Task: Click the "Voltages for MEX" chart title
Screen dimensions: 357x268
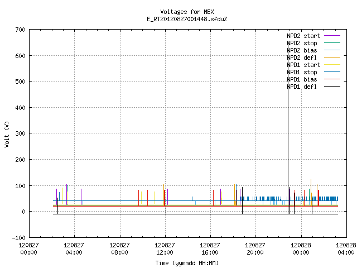Action: pos(187,12)
